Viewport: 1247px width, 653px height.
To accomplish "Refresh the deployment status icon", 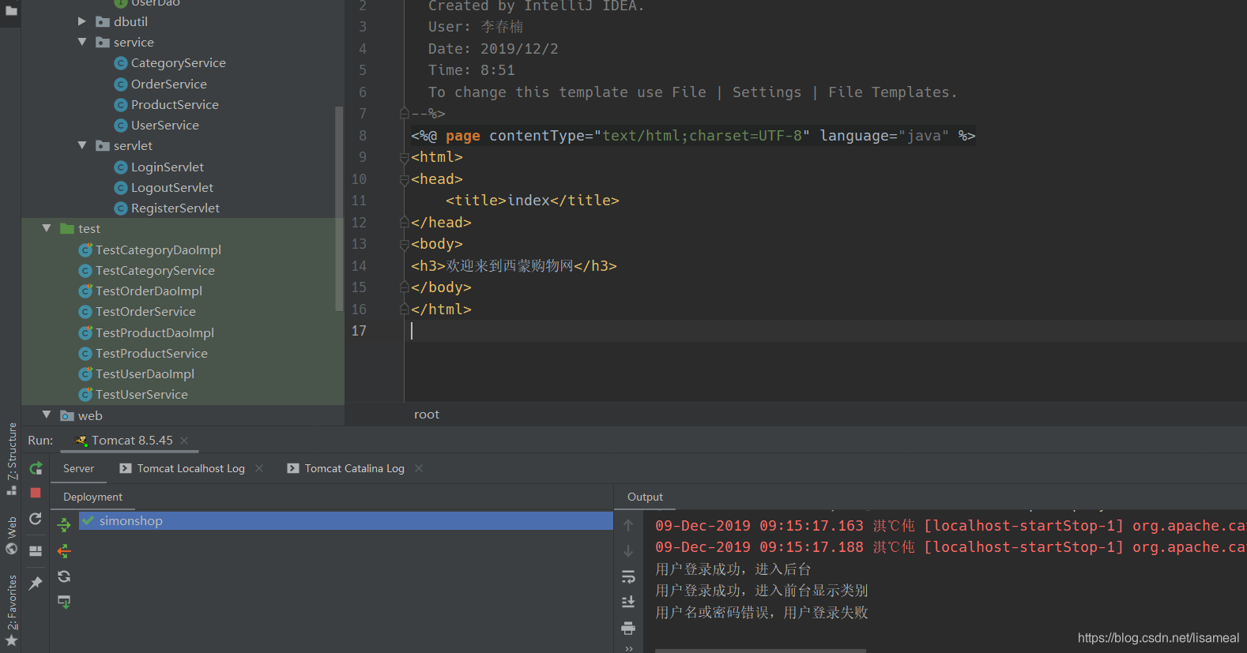I will pos(64,576).
